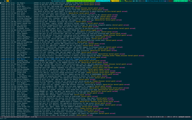Open Sean Christopherson's KVM x86 irq_comm thread
The width and height of the screenshot is (192, 120).
coord(47,42)
